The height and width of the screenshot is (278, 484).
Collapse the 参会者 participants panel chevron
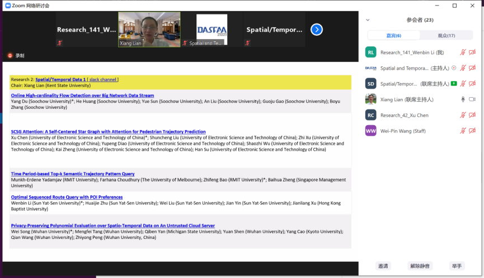click(368, 20)
